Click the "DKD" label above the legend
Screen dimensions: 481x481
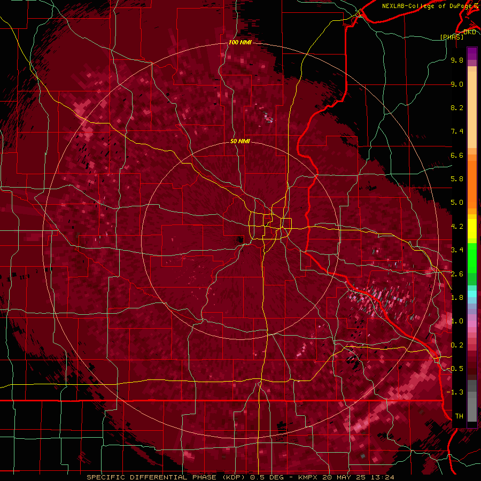(470, 32)
